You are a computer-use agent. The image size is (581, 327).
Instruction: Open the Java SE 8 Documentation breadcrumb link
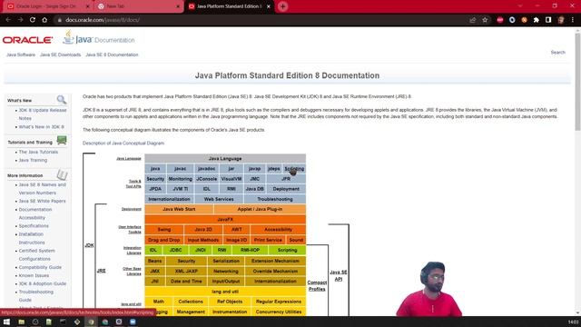112,54
